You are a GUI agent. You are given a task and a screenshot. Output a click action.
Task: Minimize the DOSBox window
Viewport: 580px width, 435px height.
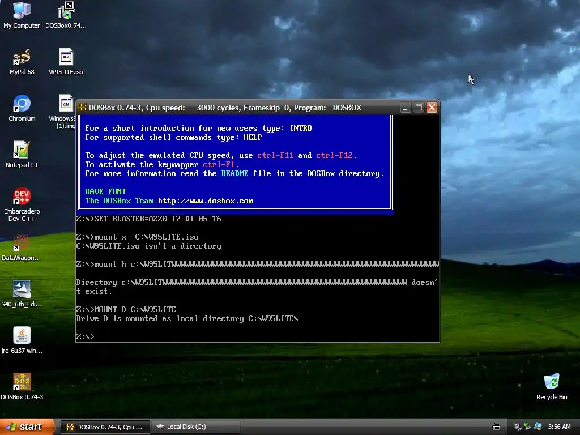click(x=405, y=108)
